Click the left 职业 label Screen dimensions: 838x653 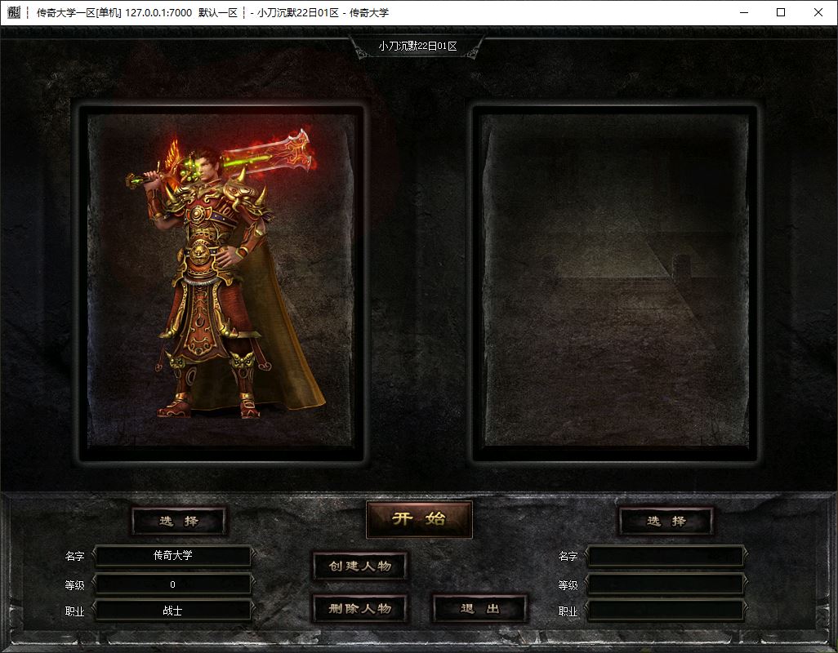click(x=75, y=612)
